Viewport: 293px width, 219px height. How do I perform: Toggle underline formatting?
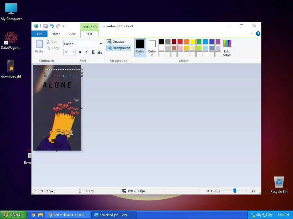[x=93, y=52]
